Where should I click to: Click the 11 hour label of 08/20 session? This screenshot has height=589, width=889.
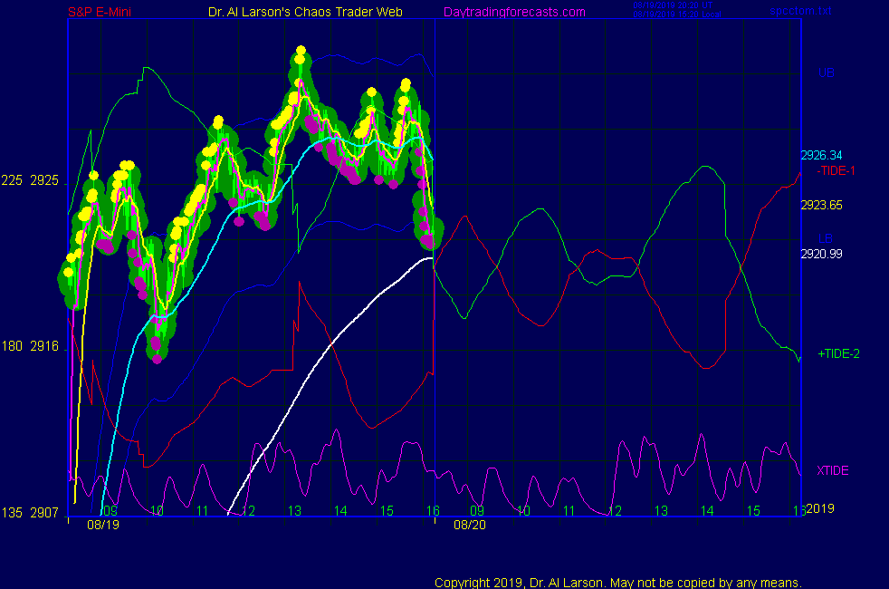pyautogui.click(x=569, y=511)
